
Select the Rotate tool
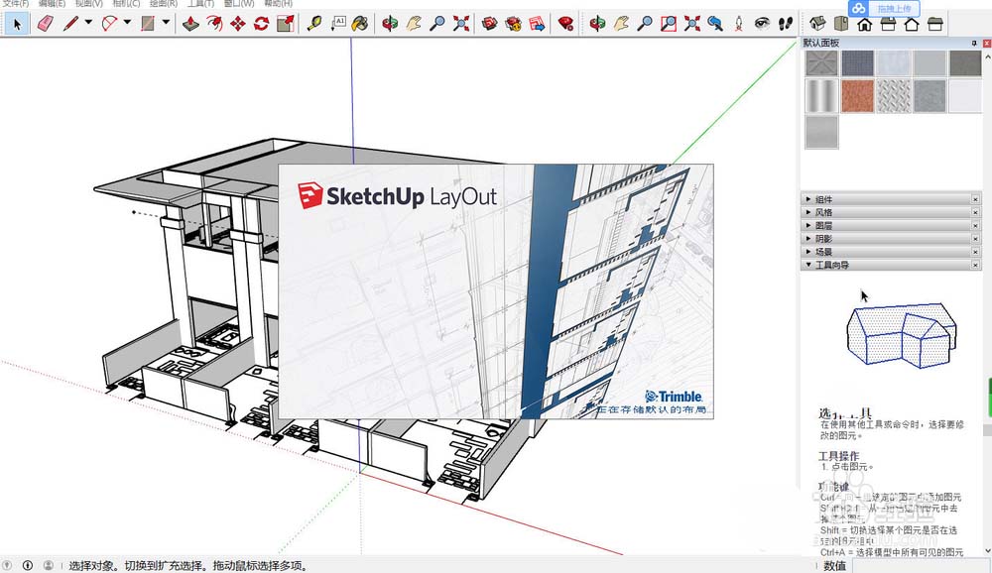pos(261,24)
